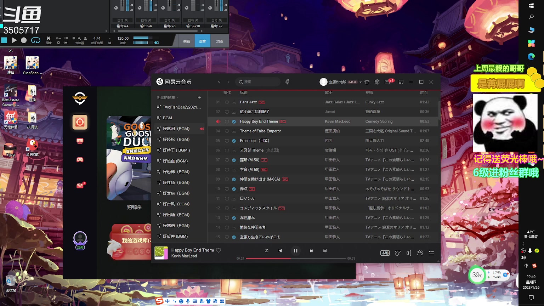Open Windows Start button
544x306 pixels.
531,6
